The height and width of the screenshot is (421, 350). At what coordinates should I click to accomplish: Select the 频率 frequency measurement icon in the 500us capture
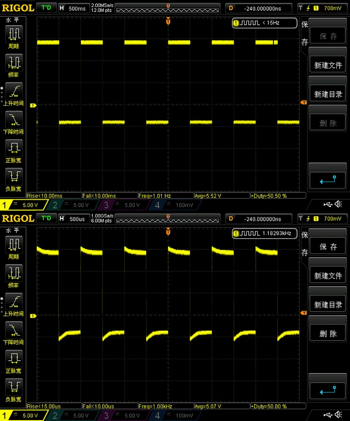tap(14, 273)
